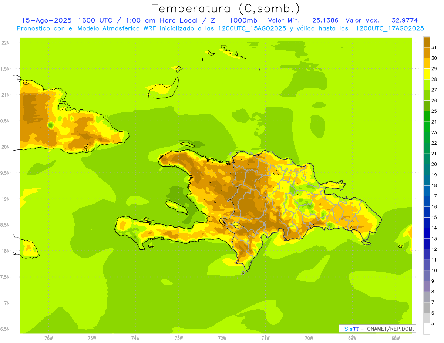Select the date text "15-Ago-2025"
The image size is (444, 343).
point(46,20)
